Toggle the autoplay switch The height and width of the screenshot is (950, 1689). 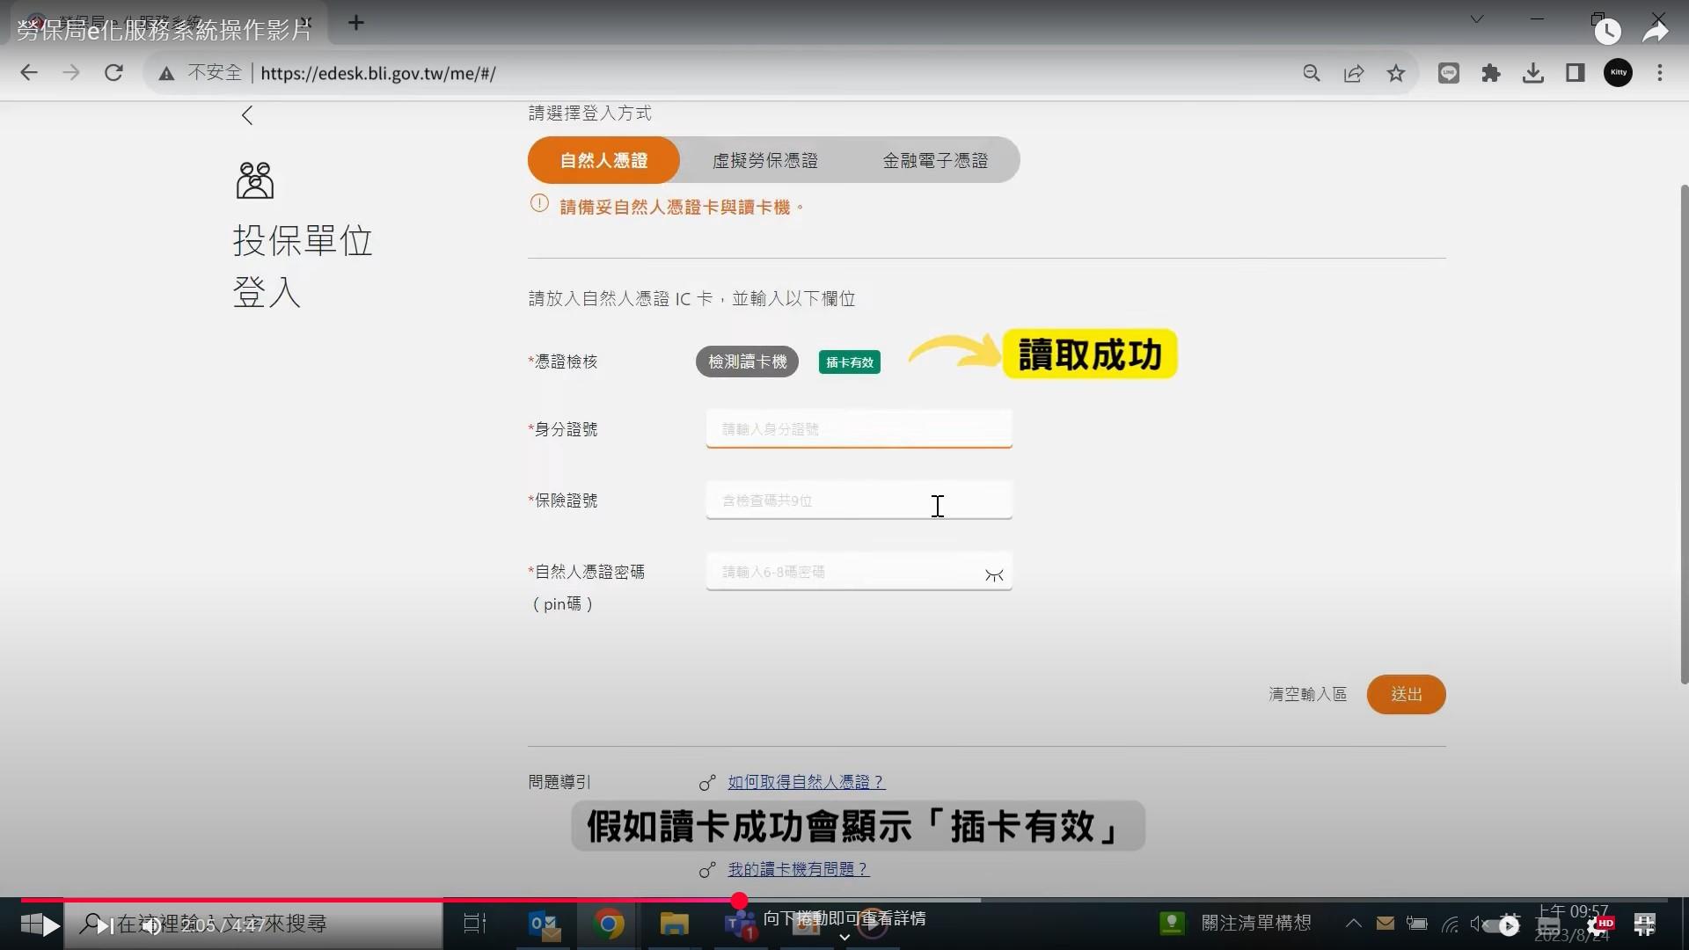click(1501, 925)
